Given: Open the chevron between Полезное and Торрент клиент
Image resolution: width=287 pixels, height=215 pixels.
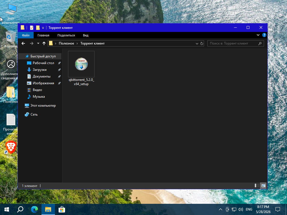Looking at the screenshot, I should pyautogui.click(x=77, y=43).
